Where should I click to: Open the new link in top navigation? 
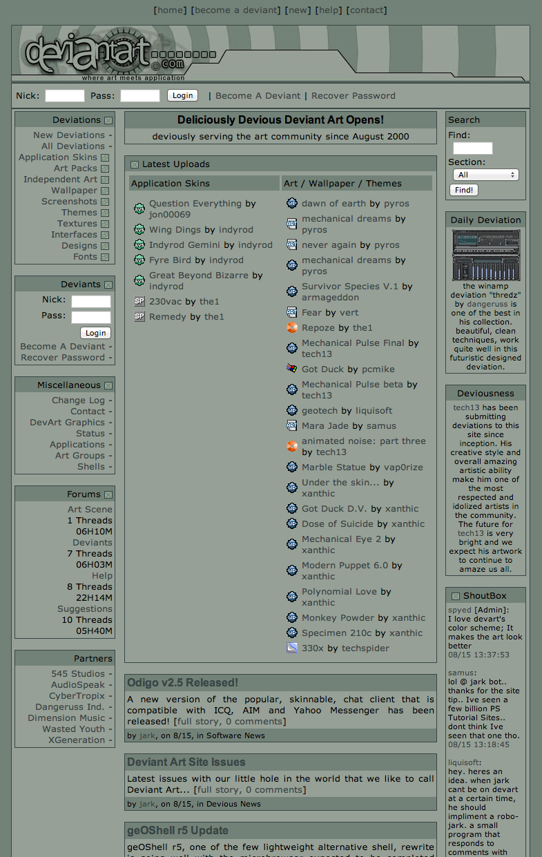pos(298,10)
